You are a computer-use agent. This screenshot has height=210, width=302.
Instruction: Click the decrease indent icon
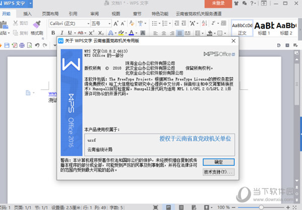[x=177, y=23]
